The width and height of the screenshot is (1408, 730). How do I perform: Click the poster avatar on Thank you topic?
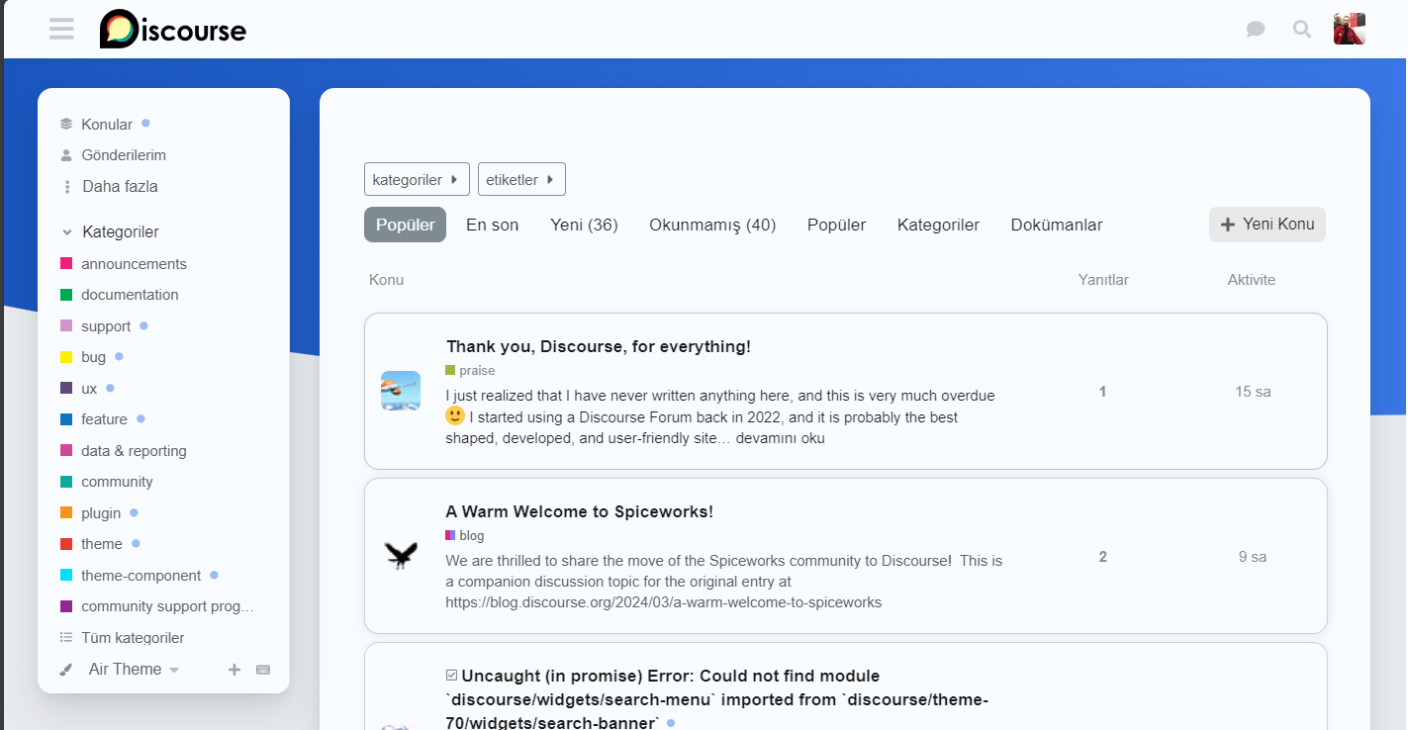coord(401,392)
